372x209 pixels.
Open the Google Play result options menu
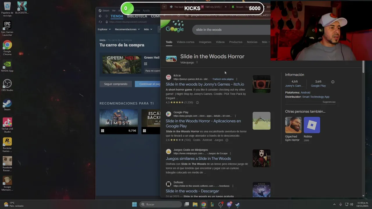click(235, 116)
